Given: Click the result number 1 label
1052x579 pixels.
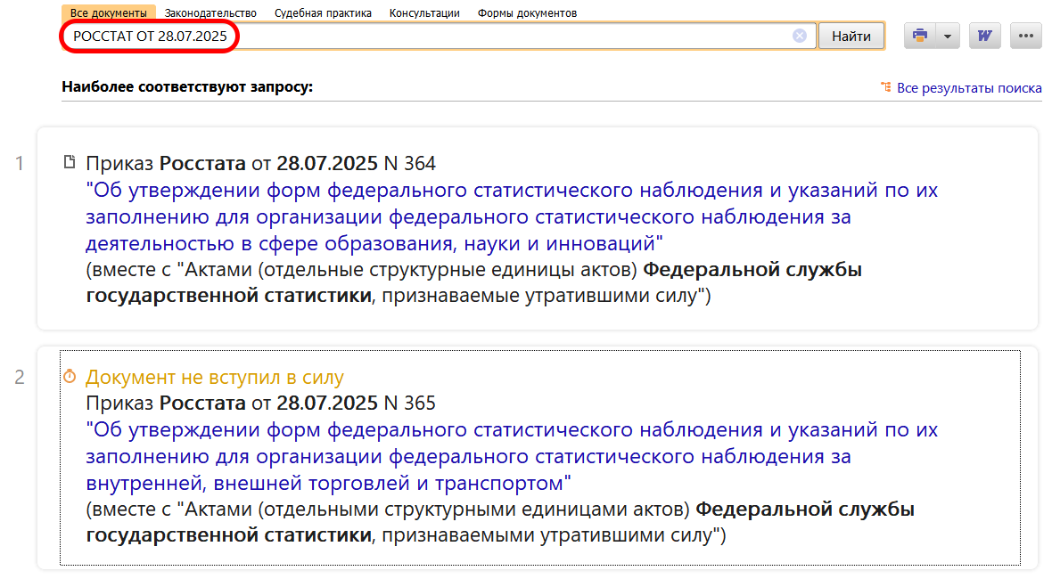Looking at the screenshot, I should pyautogui.click(x=20, y=164).
